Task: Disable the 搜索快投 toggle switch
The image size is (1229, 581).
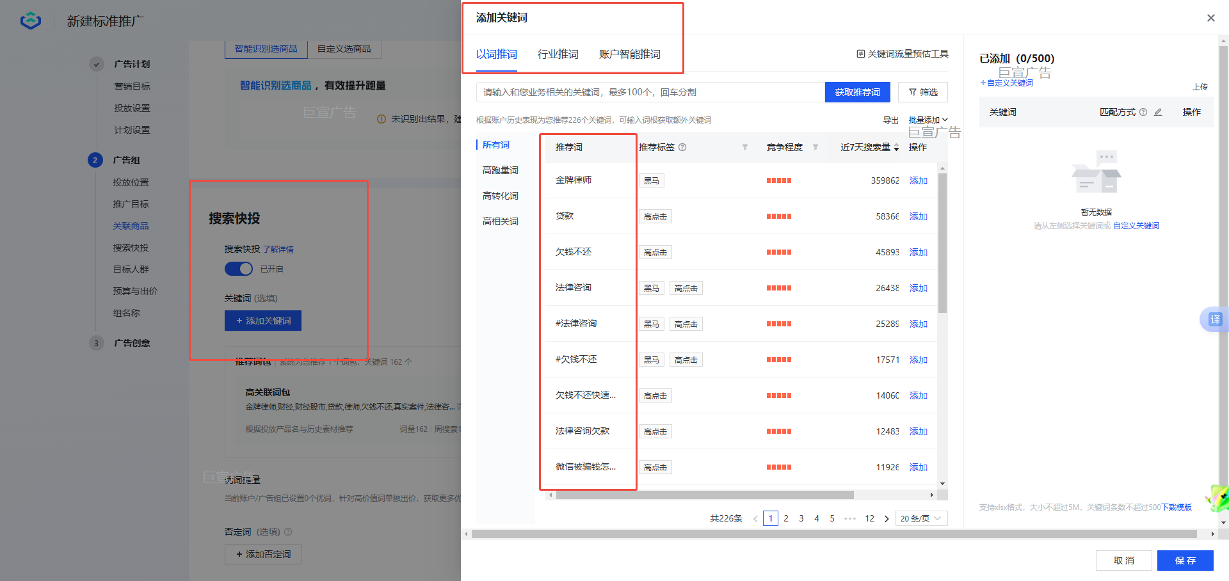Action: pyautogui.click(x=238, y=269)
